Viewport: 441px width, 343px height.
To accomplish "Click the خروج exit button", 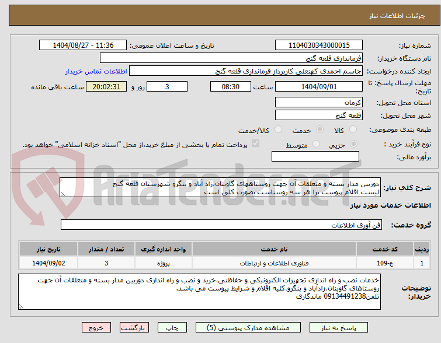I will [96, 328].
